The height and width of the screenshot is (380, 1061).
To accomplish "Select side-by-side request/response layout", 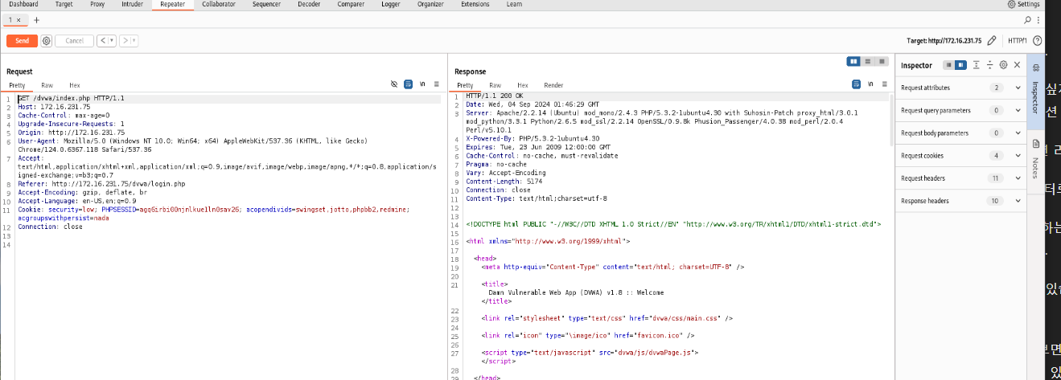I will tap(853, 61).
